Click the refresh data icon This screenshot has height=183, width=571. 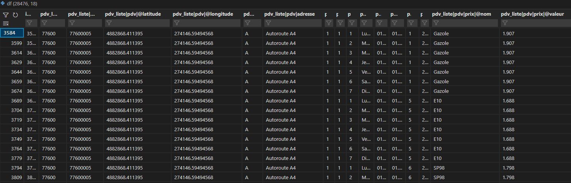(x=15, y=15)
